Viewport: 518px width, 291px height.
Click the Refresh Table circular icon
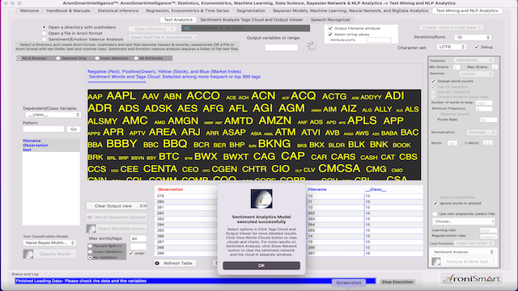[x=157, y=264]
